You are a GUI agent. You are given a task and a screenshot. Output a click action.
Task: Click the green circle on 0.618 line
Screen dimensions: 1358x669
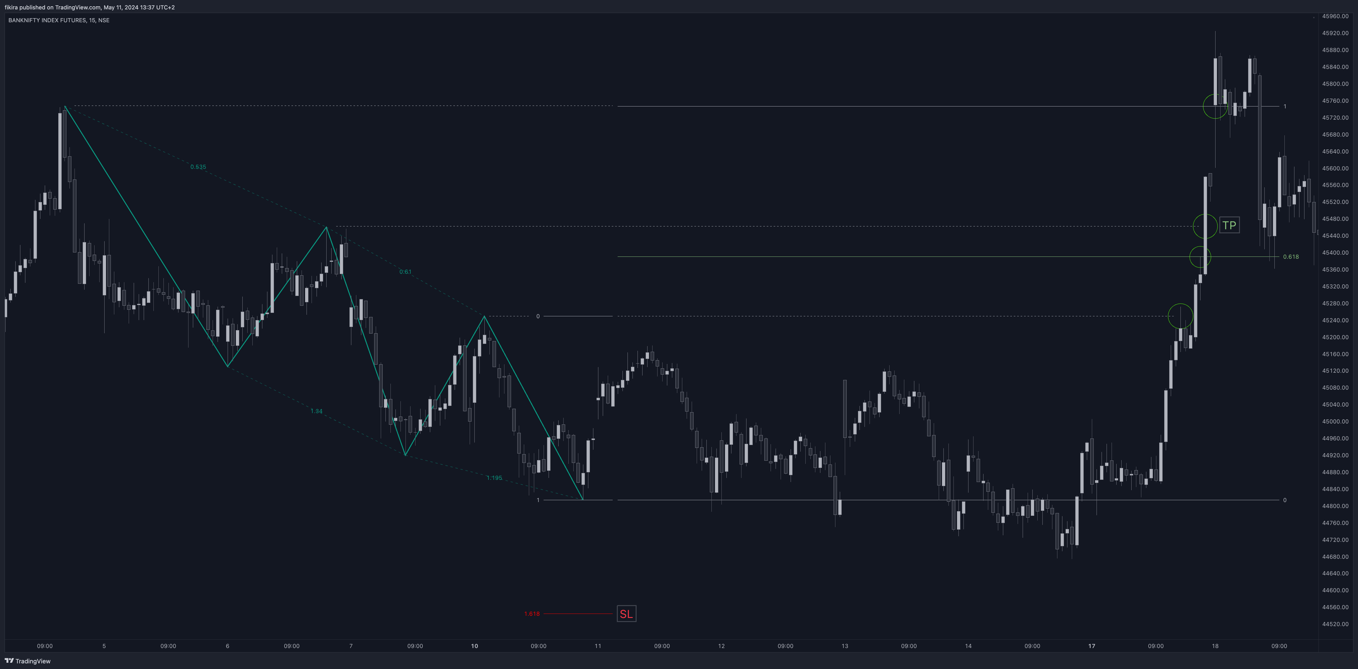tap(1200, 257)
